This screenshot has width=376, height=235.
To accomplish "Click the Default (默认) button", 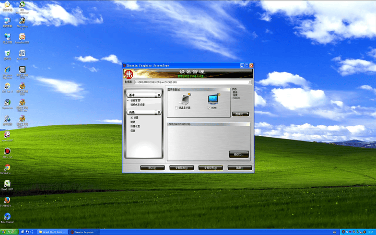I will [152, 168].
